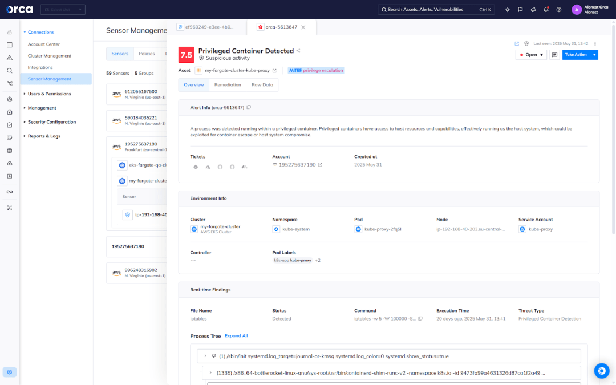Close the orca-5613647 tab

[x=303, y=27]
